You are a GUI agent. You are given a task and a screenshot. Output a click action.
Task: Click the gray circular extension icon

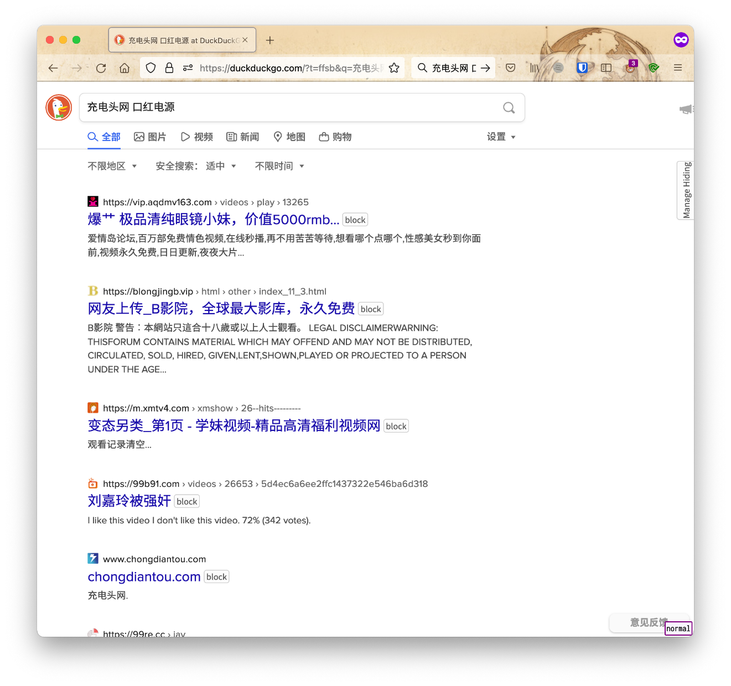click(558, 67)
